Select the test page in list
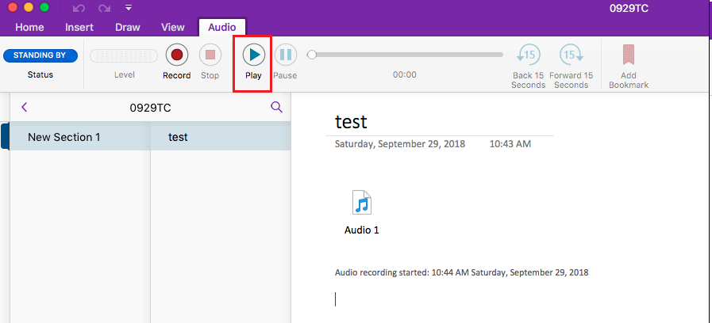This screenshot has height=323, width=712. [x=221, y=137]
